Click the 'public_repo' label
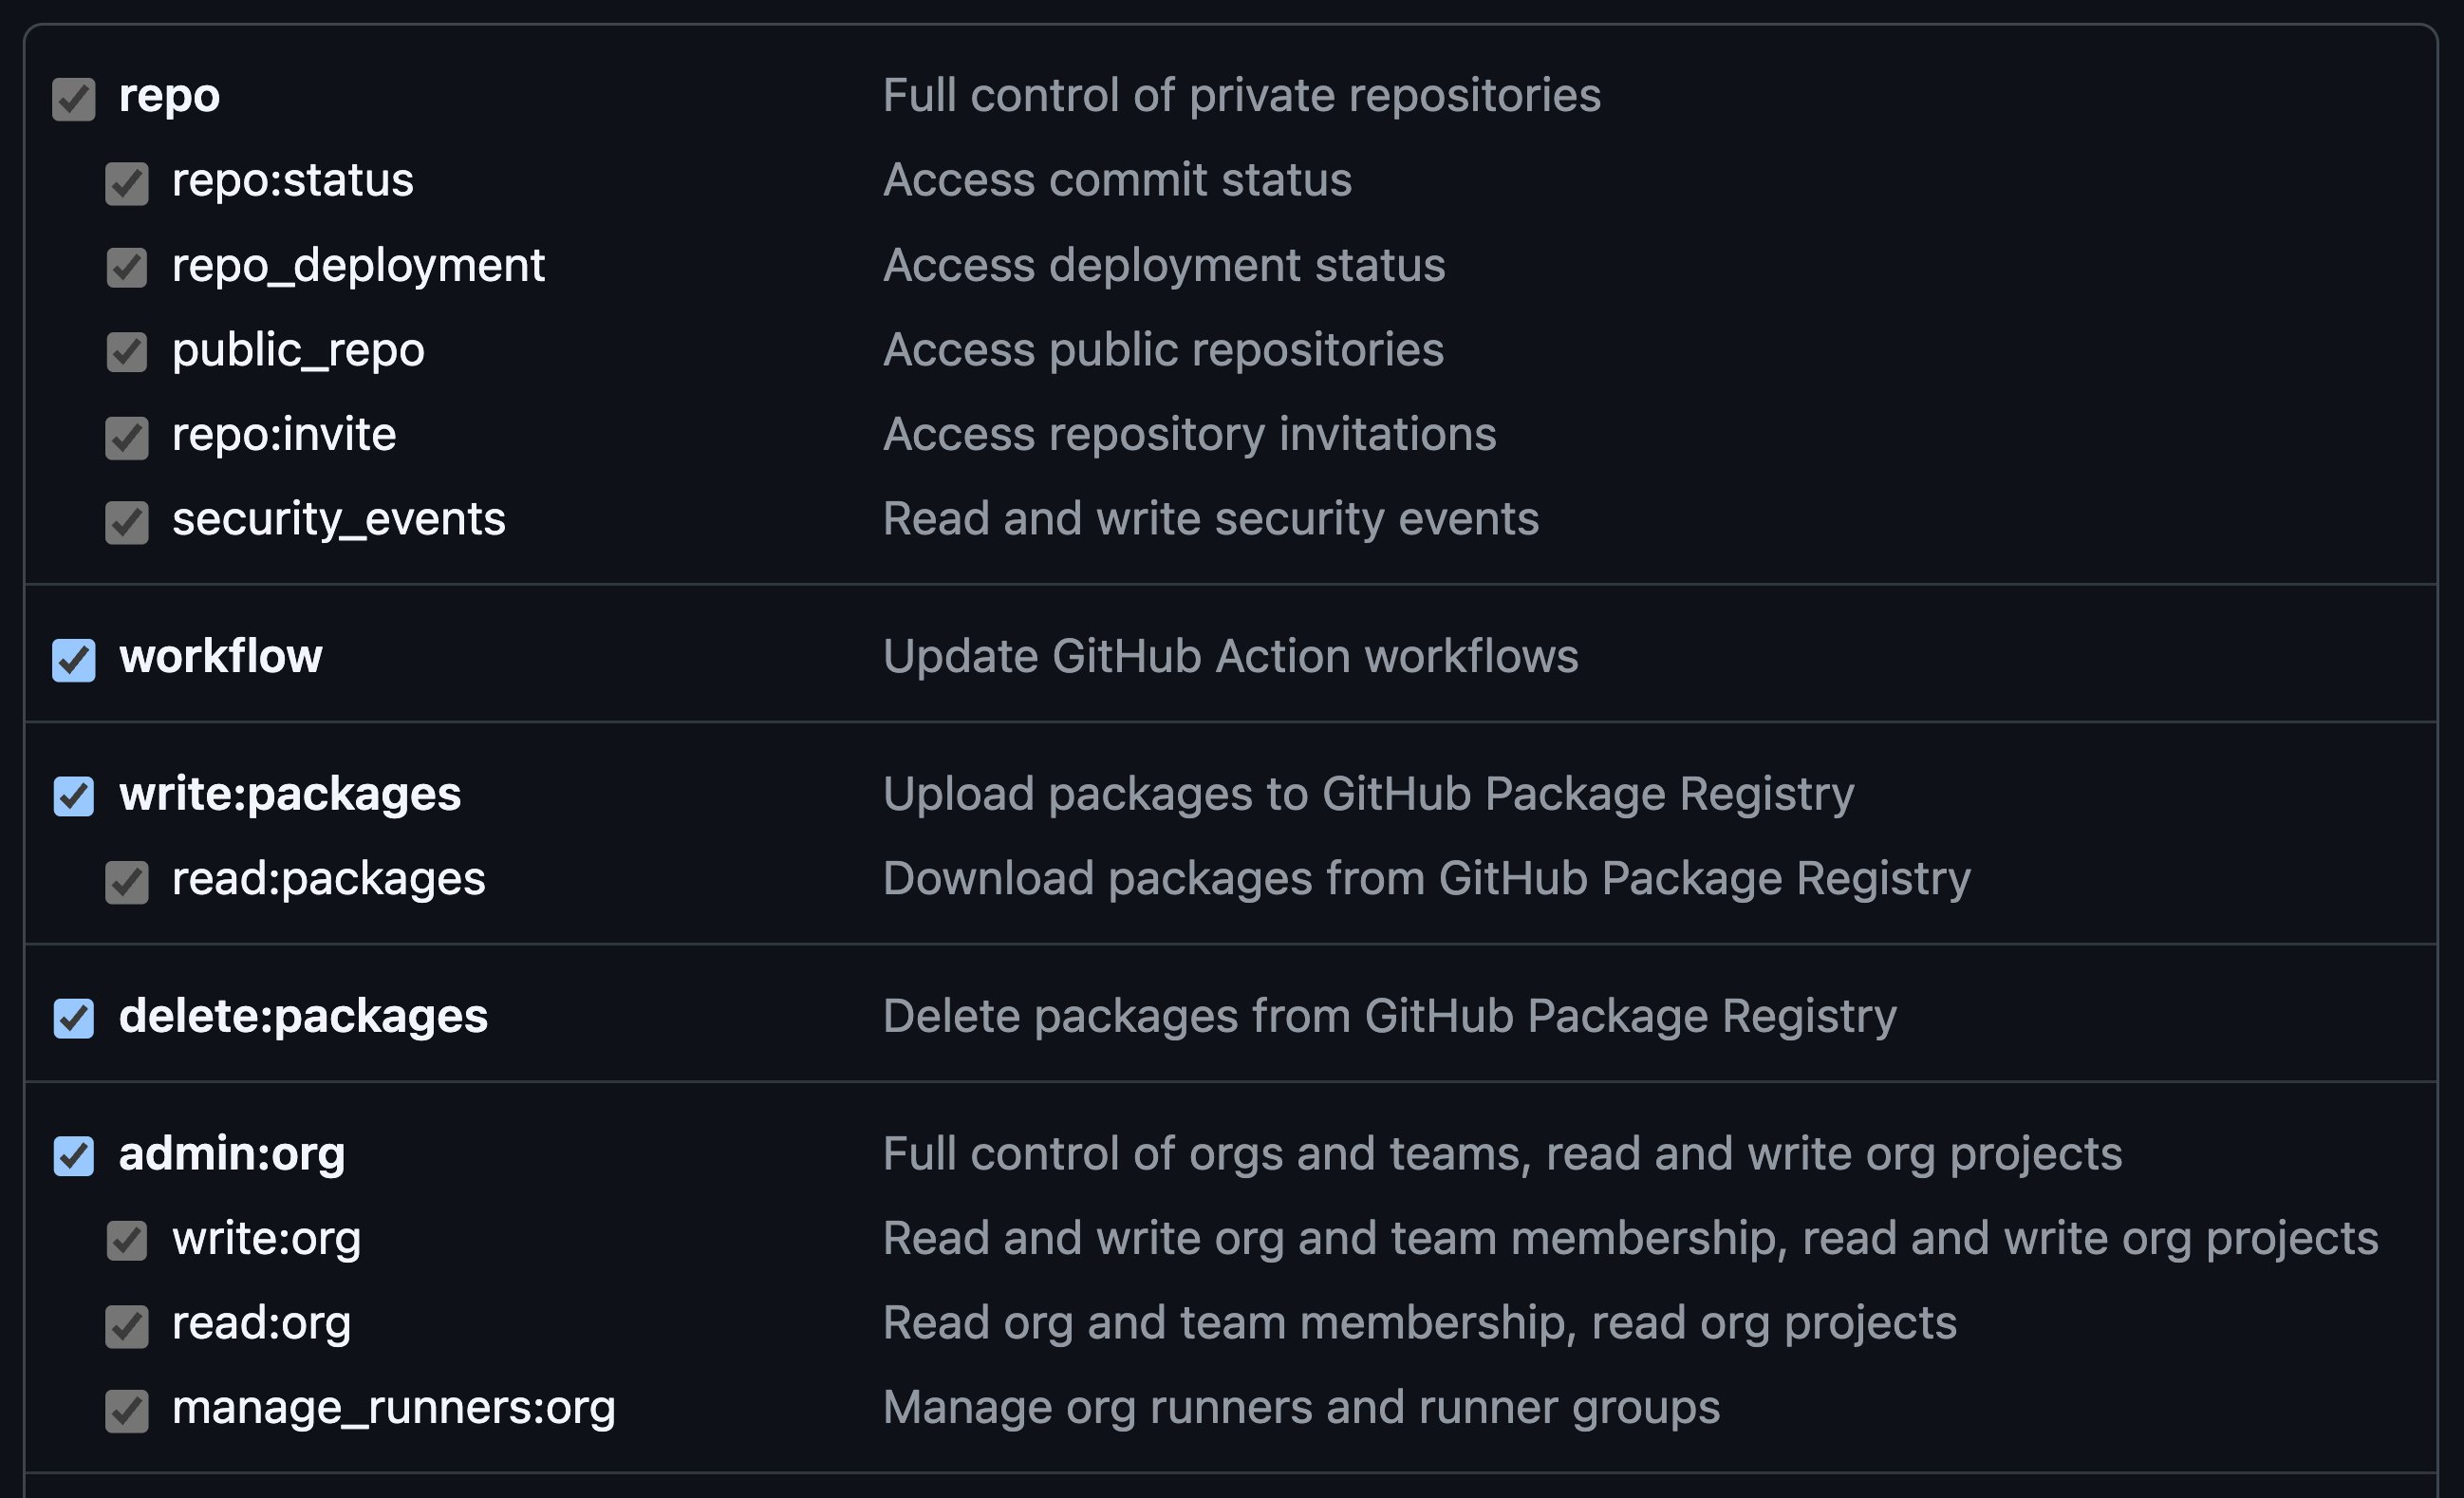2464x1498 pixels. click(x=298, y=351)
